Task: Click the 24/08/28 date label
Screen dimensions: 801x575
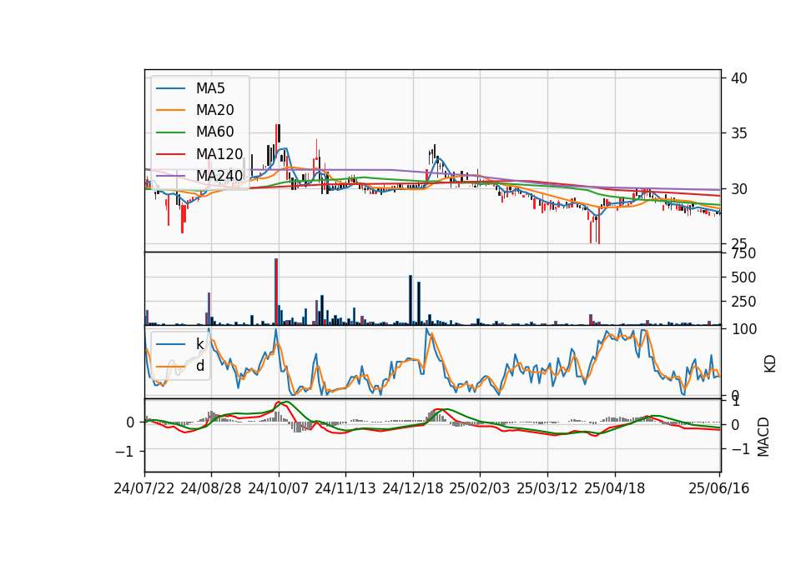Action: [211, 488]
